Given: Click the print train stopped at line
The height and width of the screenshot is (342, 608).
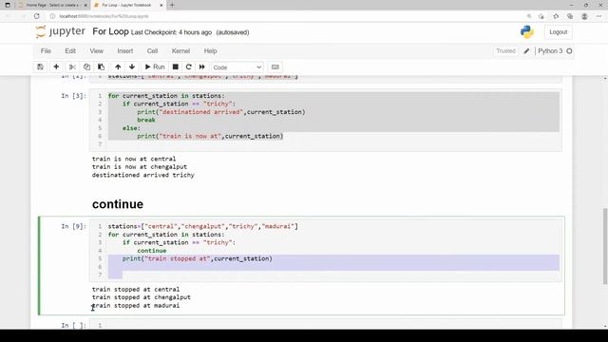Looking at the screenshot, I should 198,258.
